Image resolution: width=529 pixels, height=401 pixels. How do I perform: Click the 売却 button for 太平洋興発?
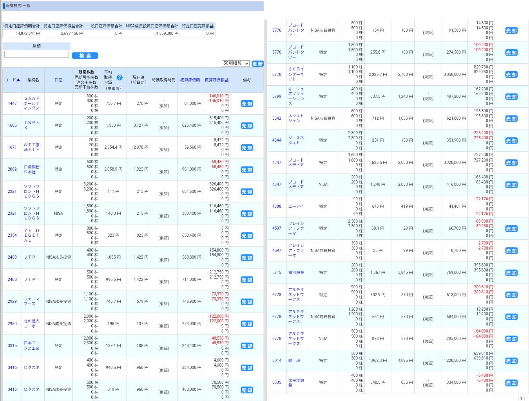click(511, 383)
